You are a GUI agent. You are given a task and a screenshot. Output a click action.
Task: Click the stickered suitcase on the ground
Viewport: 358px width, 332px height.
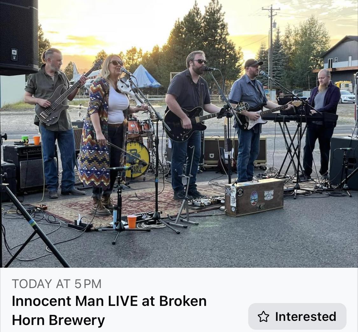pos(254,197)
